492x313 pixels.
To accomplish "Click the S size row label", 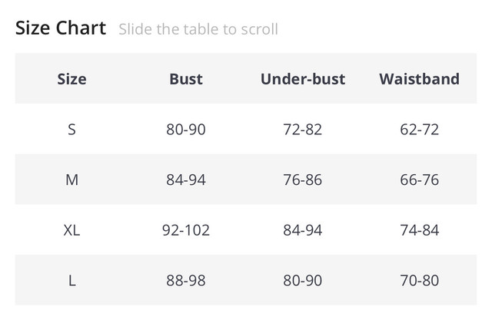I will click(x=71, y=130).
